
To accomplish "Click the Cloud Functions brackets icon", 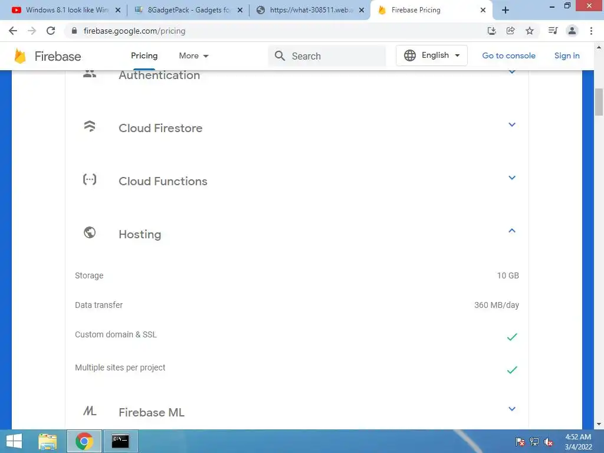I will pyautogui.click(x=90, y=179).
